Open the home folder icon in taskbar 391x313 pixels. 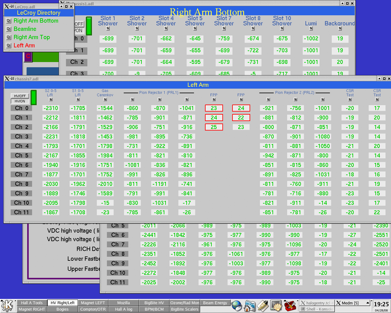pyautogui.click(x=250, y=306)
